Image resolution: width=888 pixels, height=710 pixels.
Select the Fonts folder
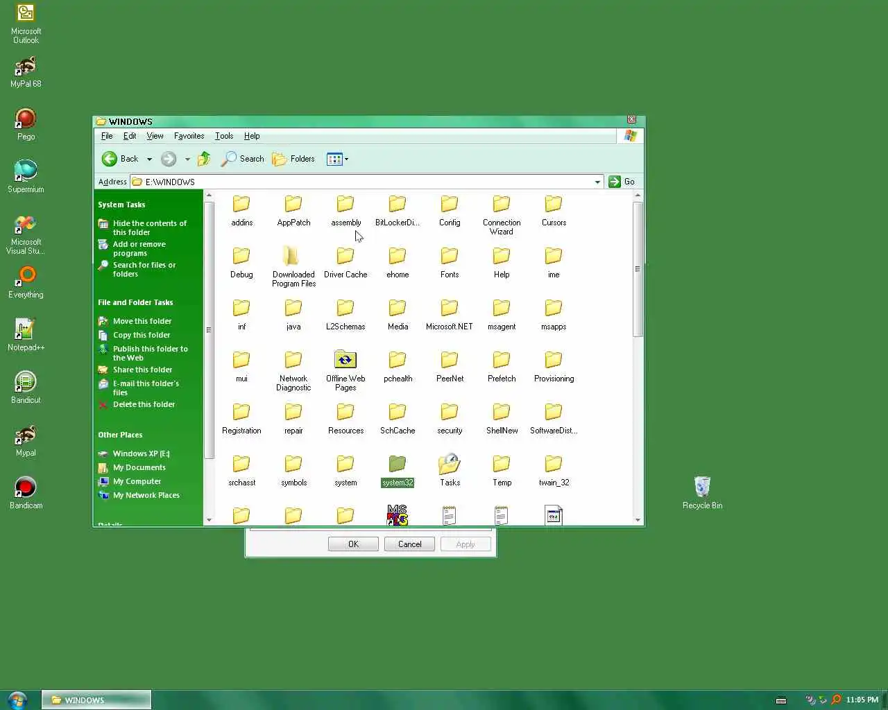point(450,263)
